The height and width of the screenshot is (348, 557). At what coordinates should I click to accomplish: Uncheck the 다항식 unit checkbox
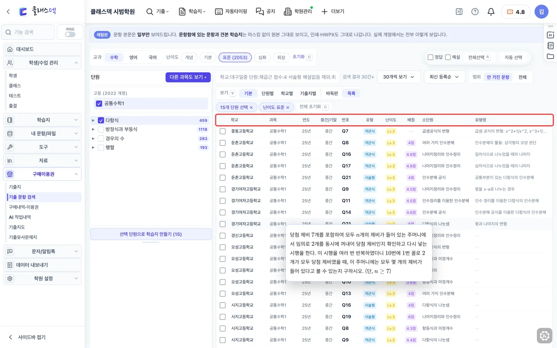coord(101,120)
